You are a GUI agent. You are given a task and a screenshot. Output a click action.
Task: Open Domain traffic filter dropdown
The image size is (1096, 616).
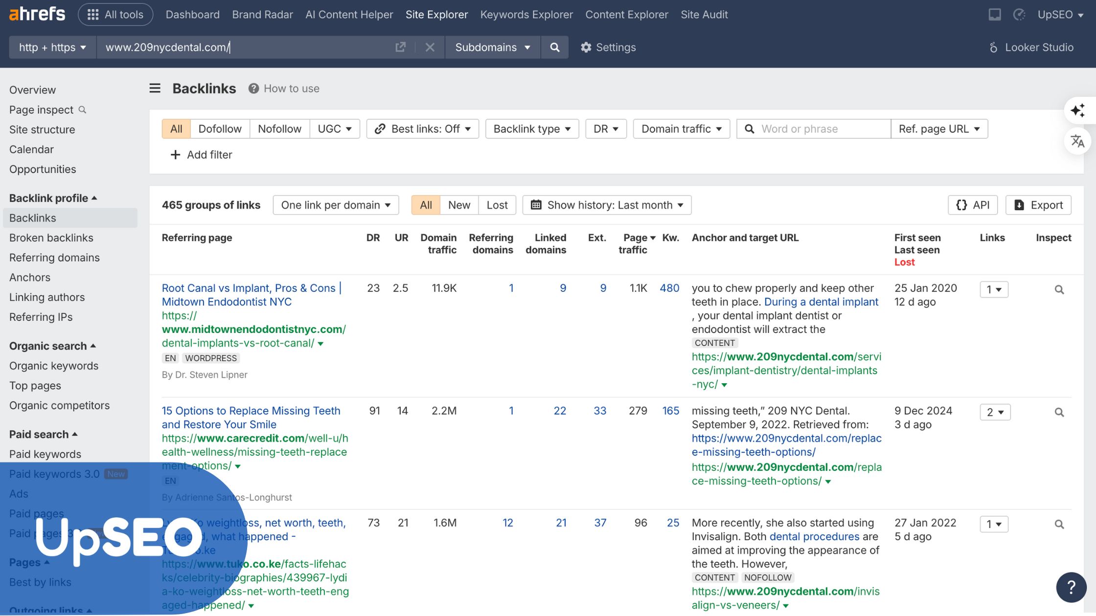[x=682, y=129]
